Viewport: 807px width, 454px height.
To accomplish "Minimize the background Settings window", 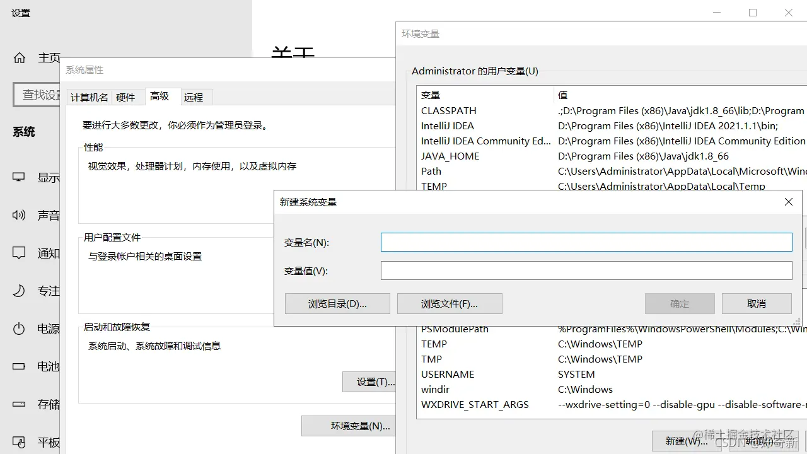I will [717, 13].
